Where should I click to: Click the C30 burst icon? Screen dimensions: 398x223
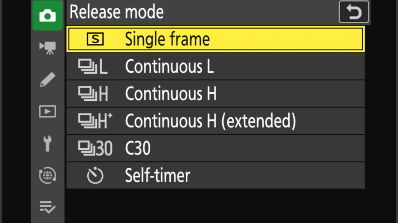click(x=95, y=148)
